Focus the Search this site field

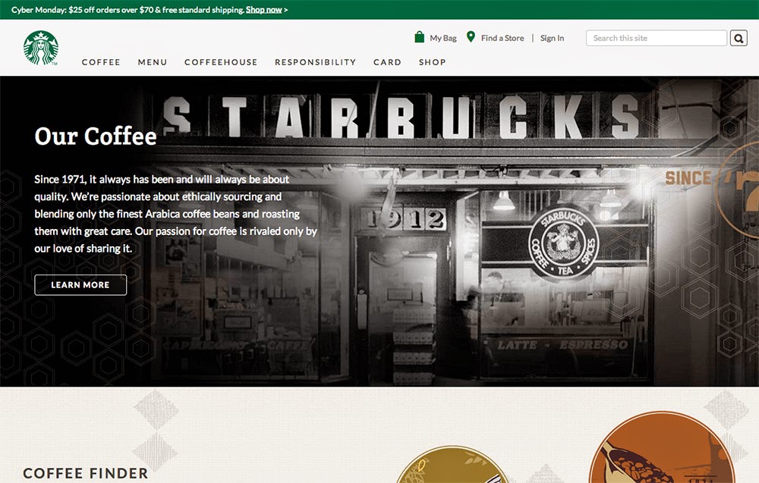click(656, 38)
